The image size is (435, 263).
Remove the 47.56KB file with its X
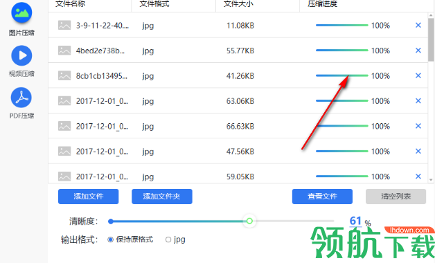(418, 152)
